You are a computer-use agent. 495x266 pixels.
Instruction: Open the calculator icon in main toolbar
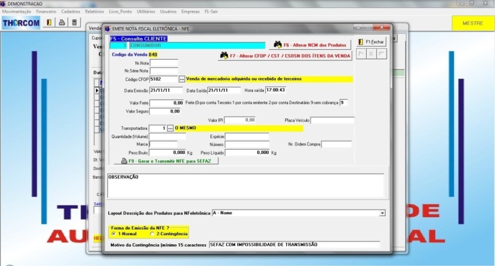point(75,22)
